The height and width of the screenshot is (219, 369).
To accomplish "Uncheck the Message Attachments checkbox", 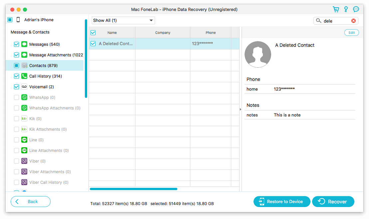I will click(x=17, y=55).
